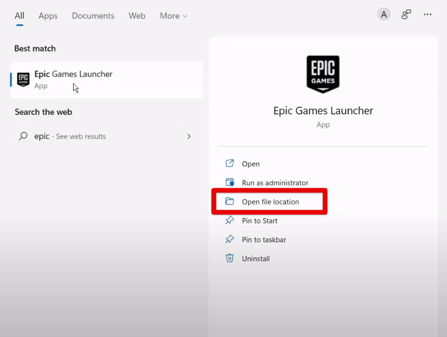Choose Open file location
Viewport: 447px width, 337px height.
[x=270, y=201]
